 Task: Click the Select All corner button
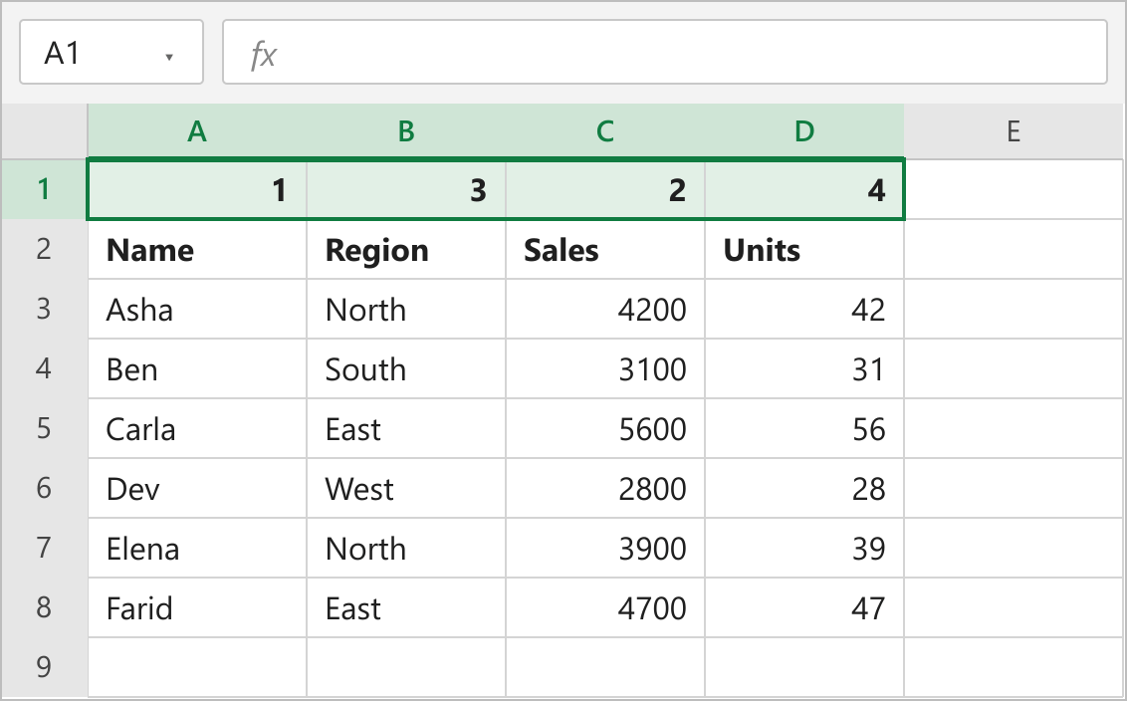coord(44,130)
